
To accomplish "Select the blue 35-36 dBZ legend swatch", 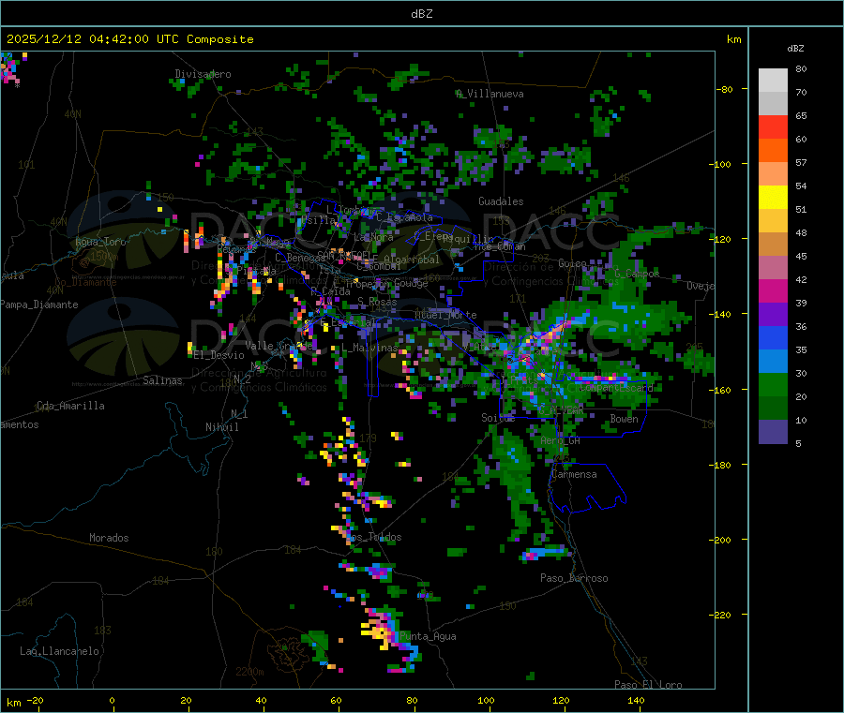I will pyautogui.click(x=773, y=337).
